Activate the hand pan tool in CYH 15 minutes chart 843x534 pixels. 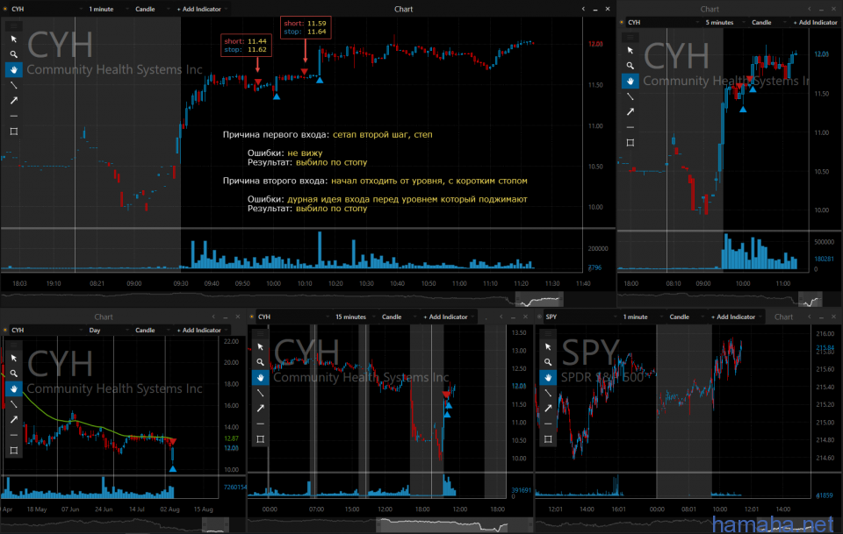(260, 377)
